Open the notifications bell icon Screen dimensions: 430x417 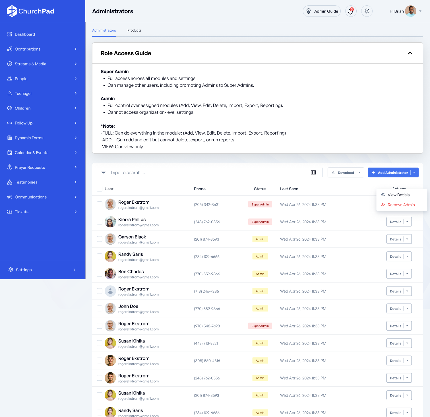point(351,11)
